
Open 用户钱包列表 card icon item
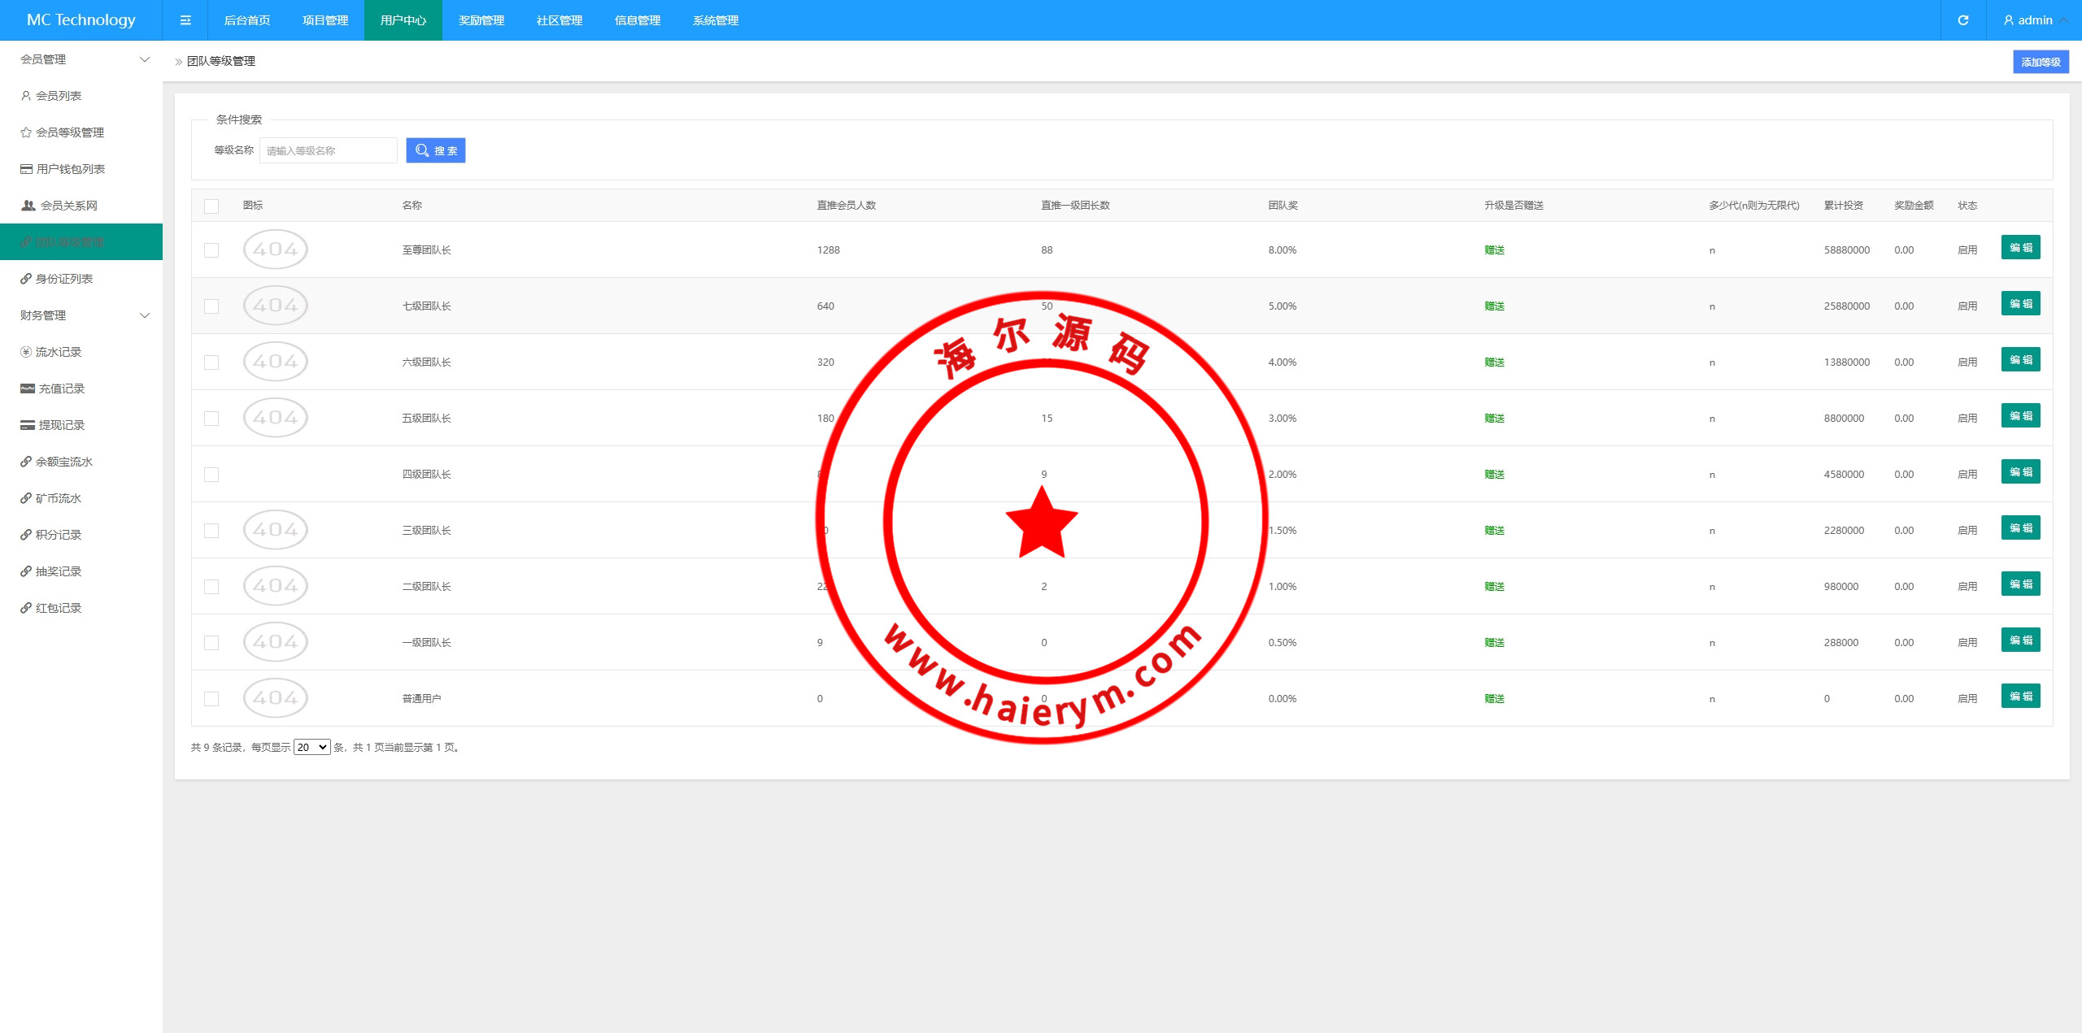point(70,169)
